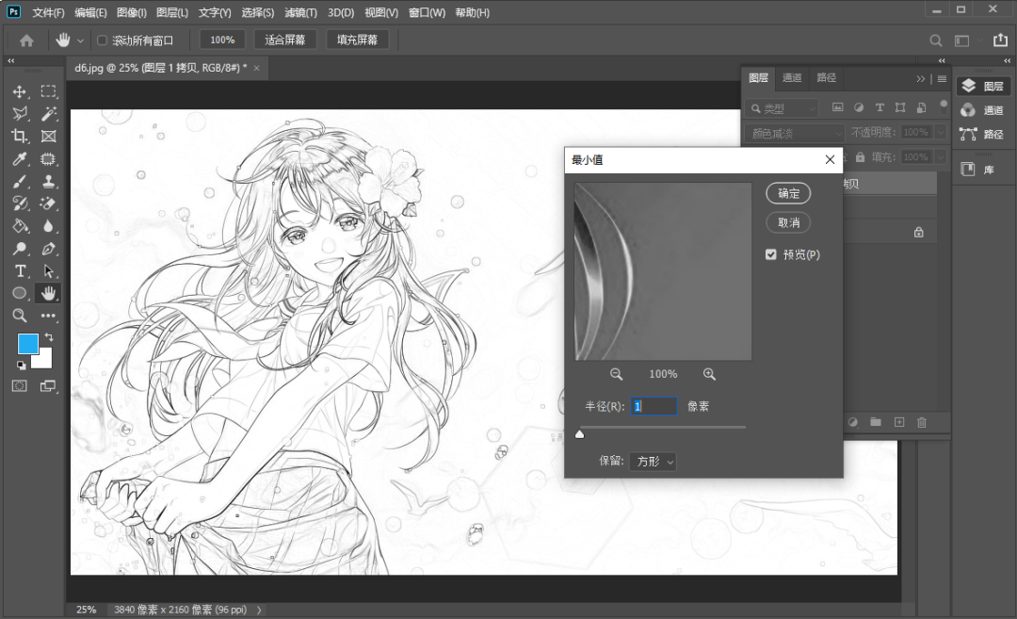This screenshot has width=1017, height=619.
Task: Toggle the layer filter on/off switch
Action: pyautogui.click(x=944, y=107)
